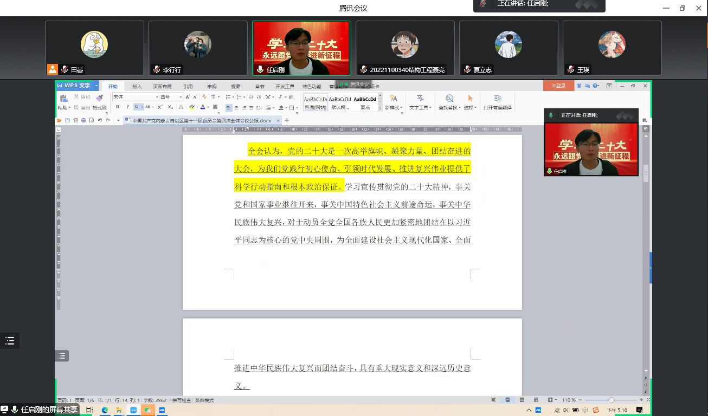This screenshot has width=708, height=416.
Task: Click the undo arrow in quick access toolbar
Action: [100, 120]
